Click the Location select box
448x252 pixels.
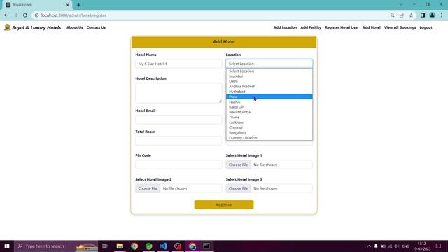269,64
